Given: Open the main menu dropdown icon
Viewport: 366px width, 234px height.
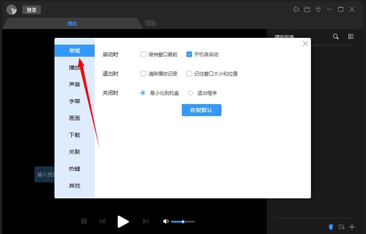Looking at the screenshot, I should (318, 9).
